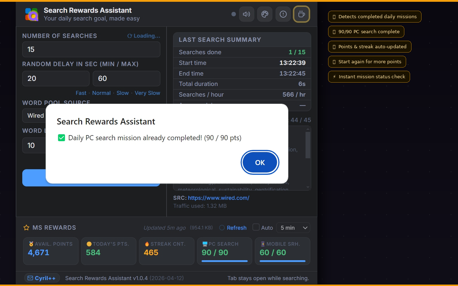Click the Avail. Points card
Screen dimensions: 458x286
pyautogui.click(x=51, y=251)
